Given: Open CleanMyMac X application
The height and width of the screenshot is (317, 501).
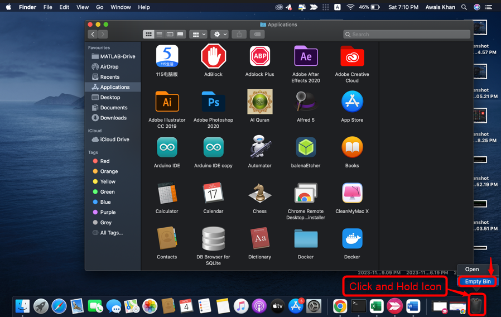Looking at the screenshot, I should (x=352, y=194).
